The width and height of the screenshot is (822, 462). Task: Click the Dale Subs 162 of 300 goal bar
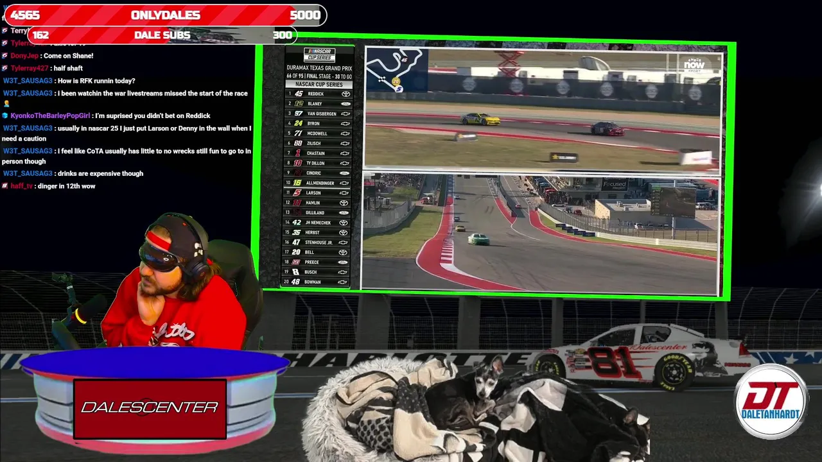coord(162,35)
